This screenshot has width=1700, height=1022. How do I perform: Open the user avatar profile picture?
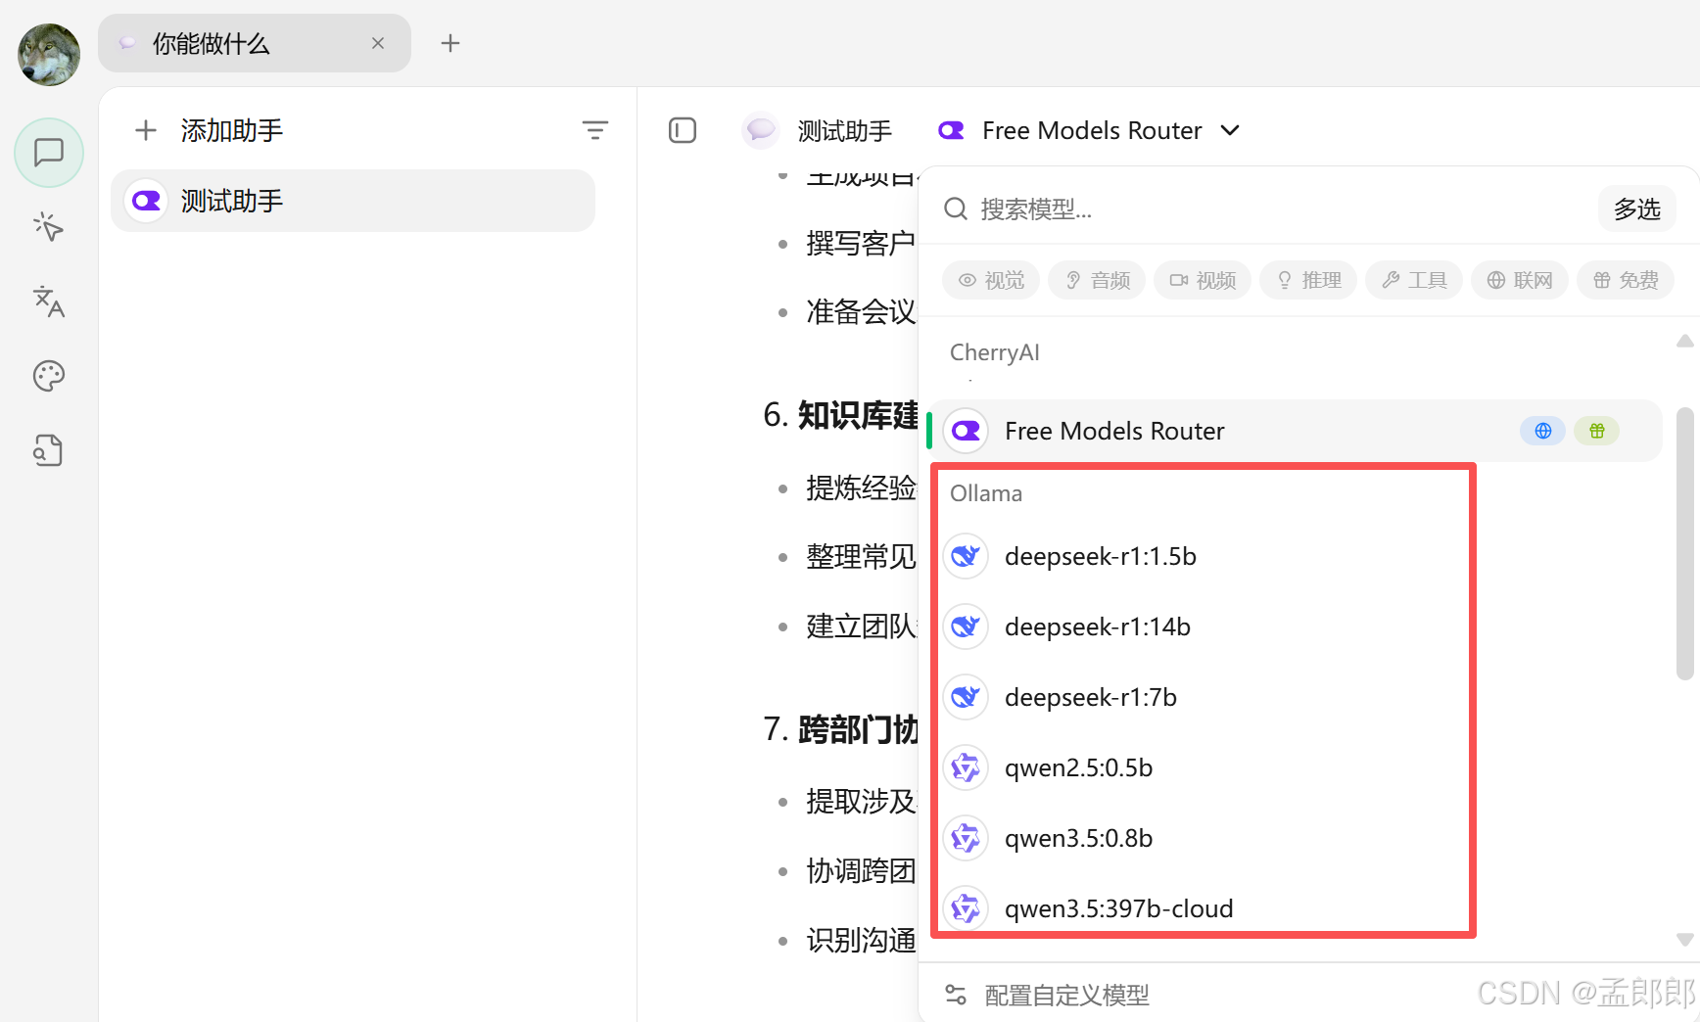[x=49, y=55]
